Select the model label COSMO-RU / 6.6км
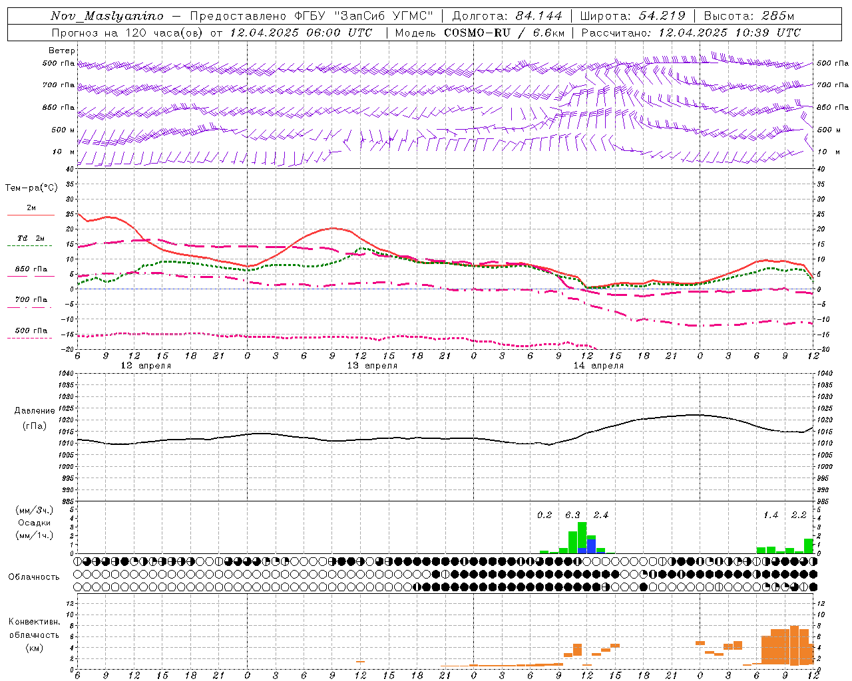The height and width of the screenshot is (681, 852). (505, 33)
